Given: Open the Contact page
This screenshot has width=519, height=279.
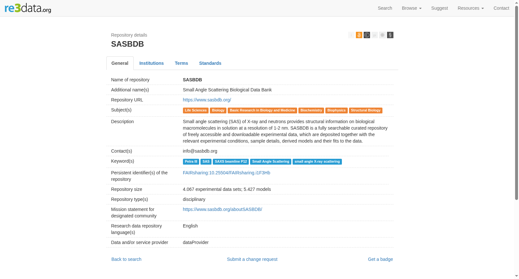Looking at the screenshot, I should (501, 8).
